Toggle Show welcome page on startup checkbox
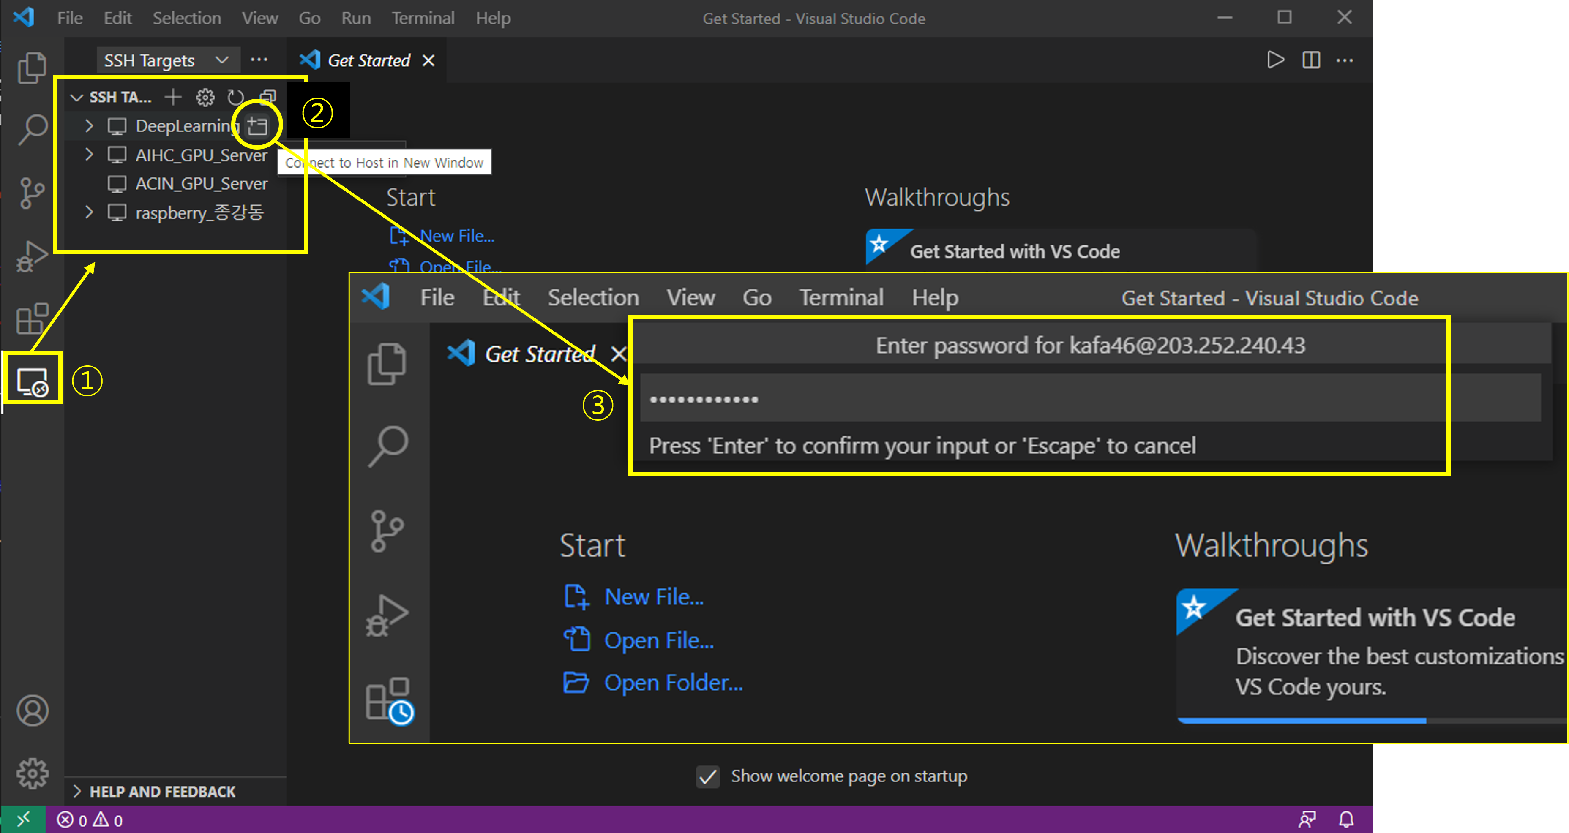The width and height of the screenshot is (1569, 833). [x=707, y=776]
